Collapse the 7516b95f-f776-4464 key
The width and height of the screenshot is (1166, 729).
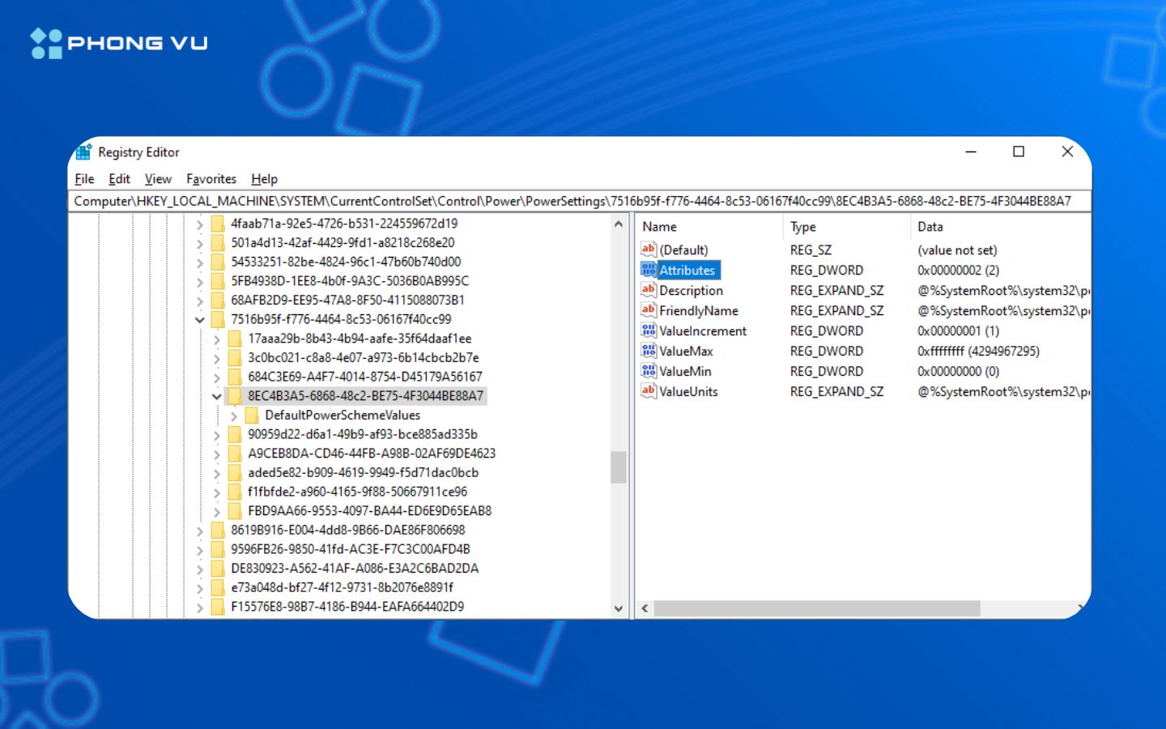[x=199, y=320]
